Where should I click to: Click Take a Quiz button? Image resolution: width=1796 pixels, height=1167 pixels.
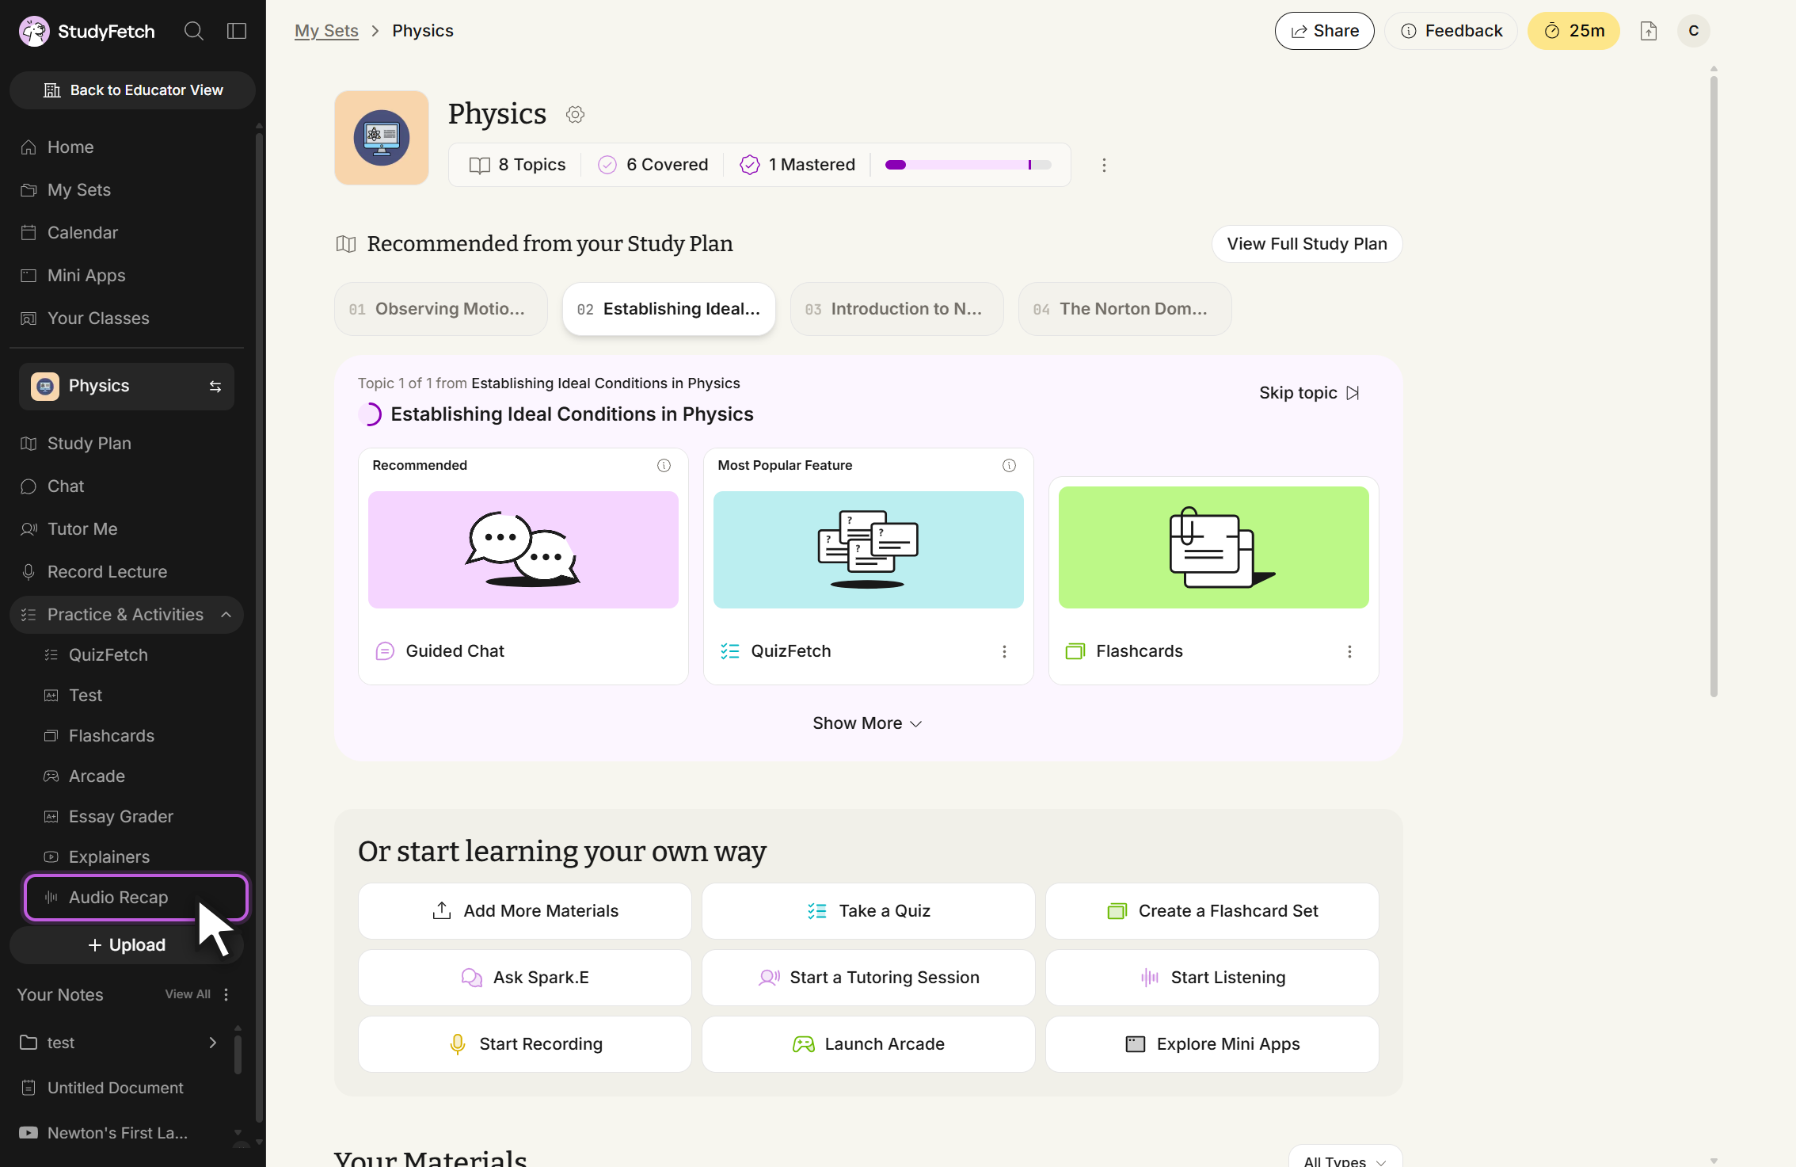869,911
